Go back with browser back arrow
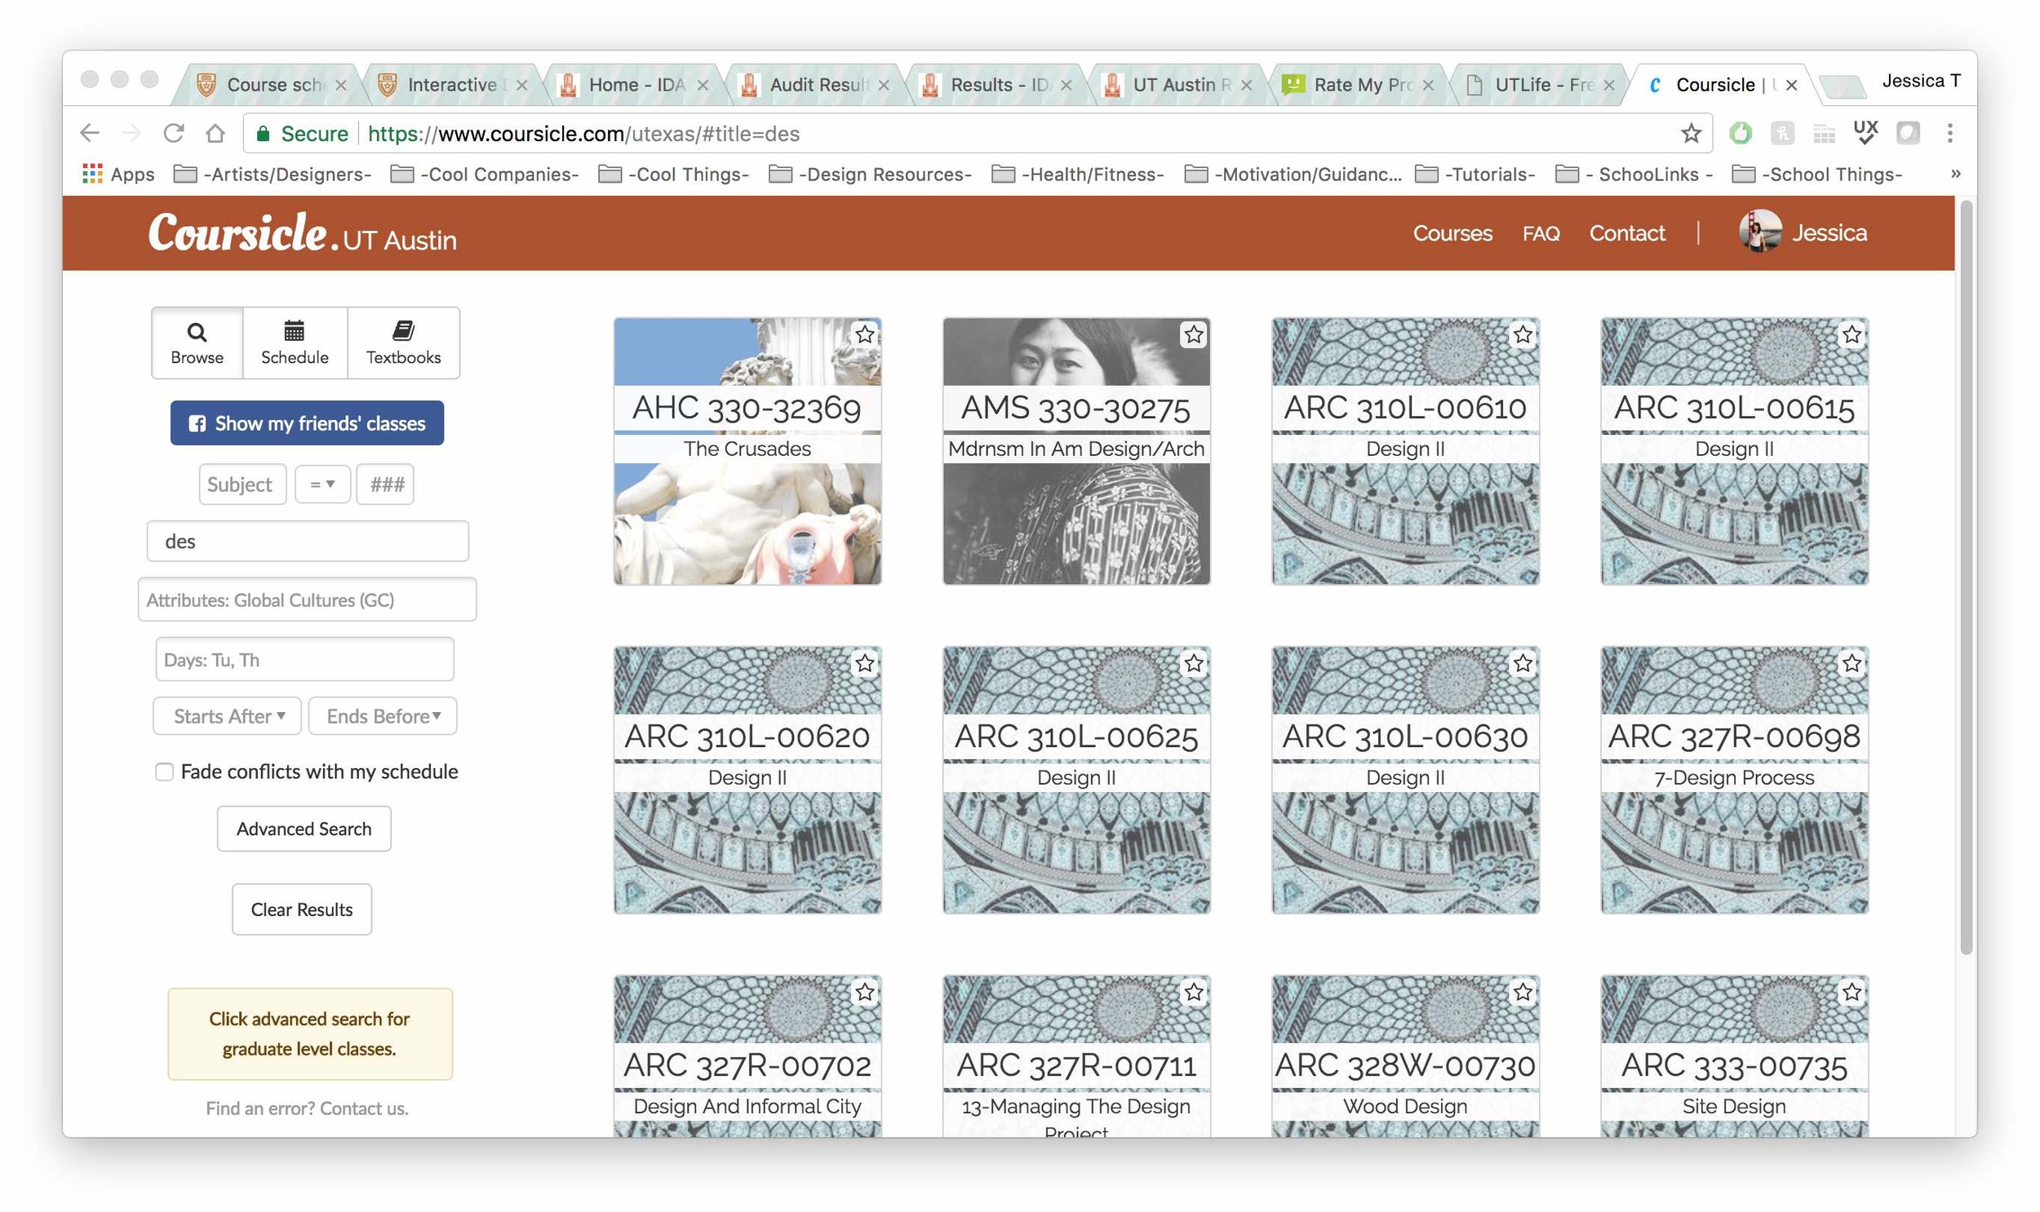 [90, 133]
